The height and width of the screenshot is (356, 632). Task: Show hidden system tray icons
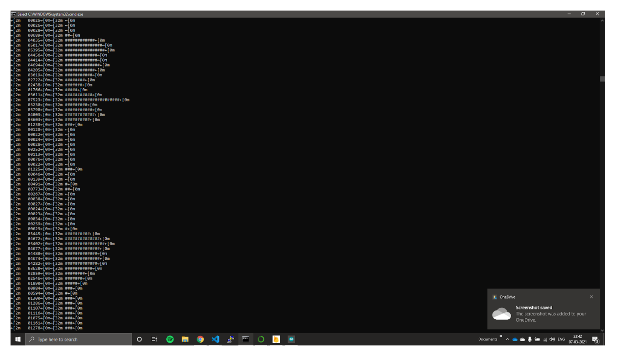pyautogui.click(x=508, y=339)
